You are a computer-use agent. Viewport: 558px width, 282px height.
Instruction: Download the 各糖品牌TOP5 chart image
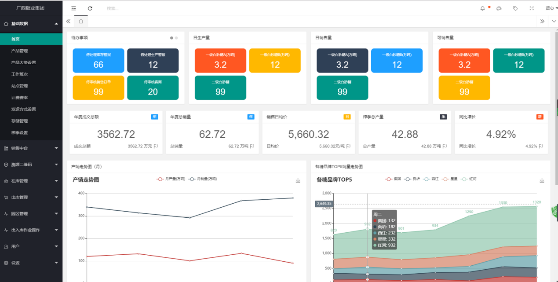tap(542, 180)
